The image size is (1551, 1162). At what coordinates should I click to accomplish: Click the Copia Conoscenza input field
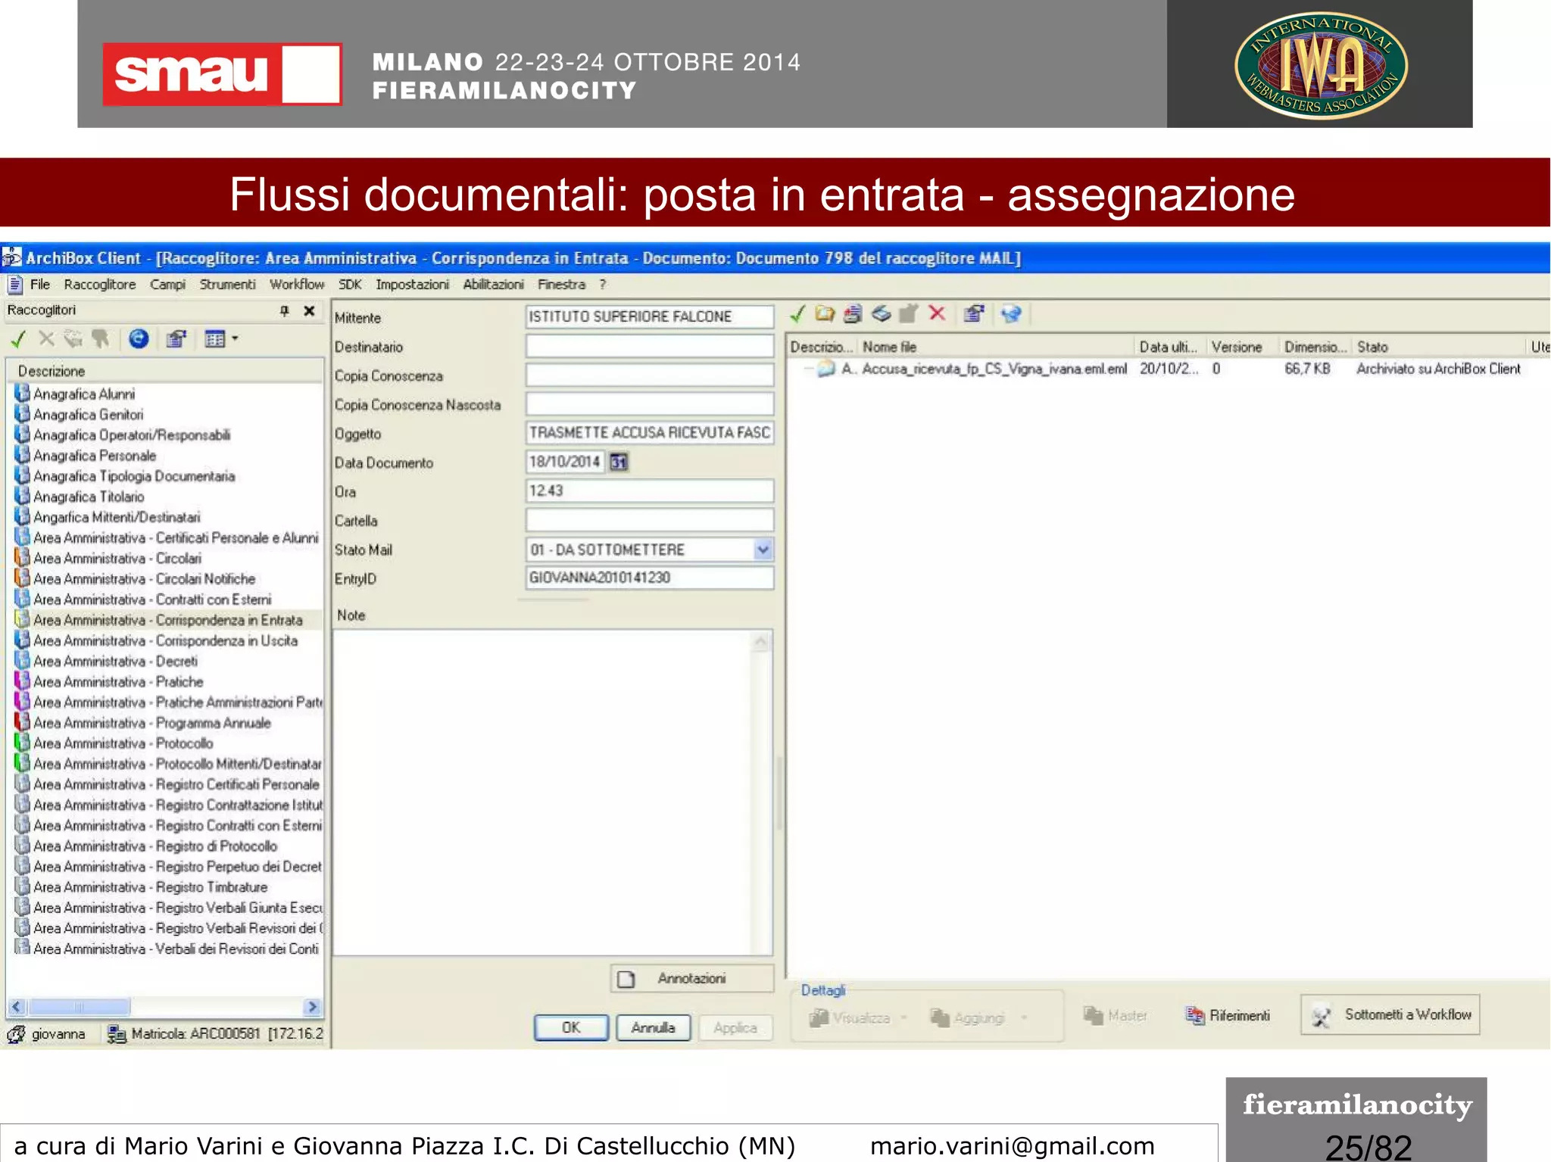pos(649,375)
